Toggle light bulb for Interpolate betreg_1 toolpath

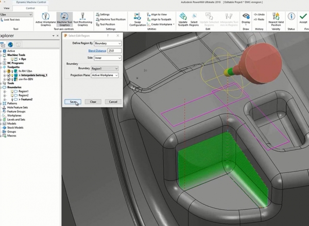(x=12, y=75)
